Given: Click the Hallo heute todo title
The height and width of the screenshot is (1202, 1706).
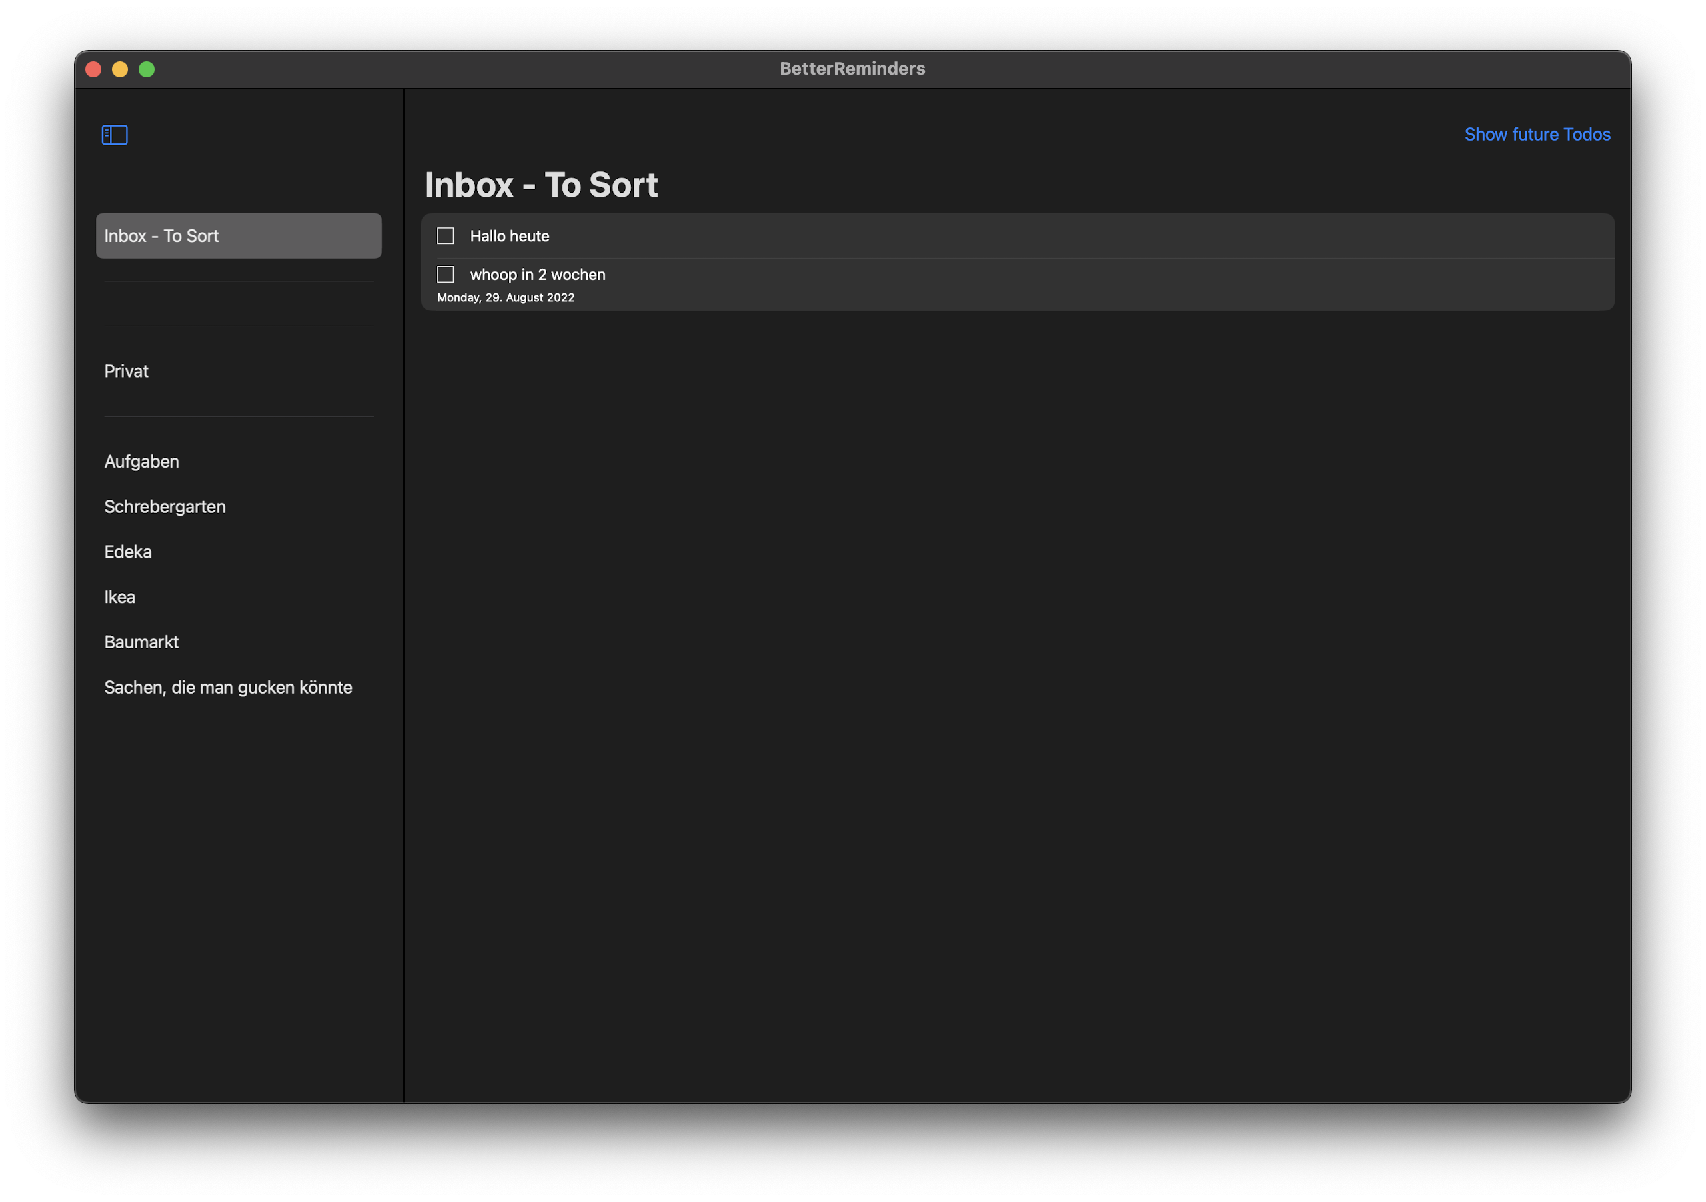Looking at the screenshot, I should pyautogui.click(x=509, y=235).
